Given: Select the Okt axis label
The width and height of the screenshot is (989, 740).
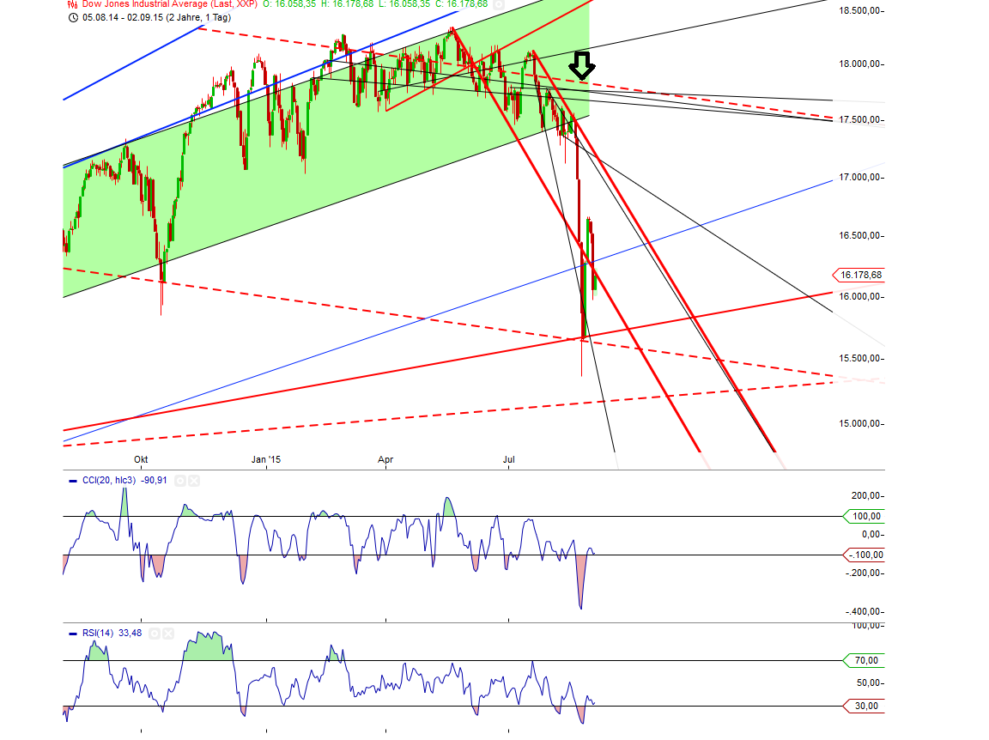Looking at the screenshot, I should click(140, 460).
